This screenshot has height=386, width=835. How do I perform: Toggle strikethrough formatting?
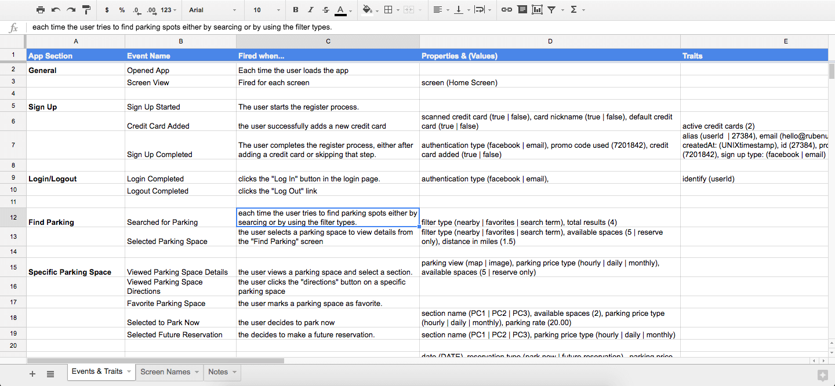coord(325,10)
